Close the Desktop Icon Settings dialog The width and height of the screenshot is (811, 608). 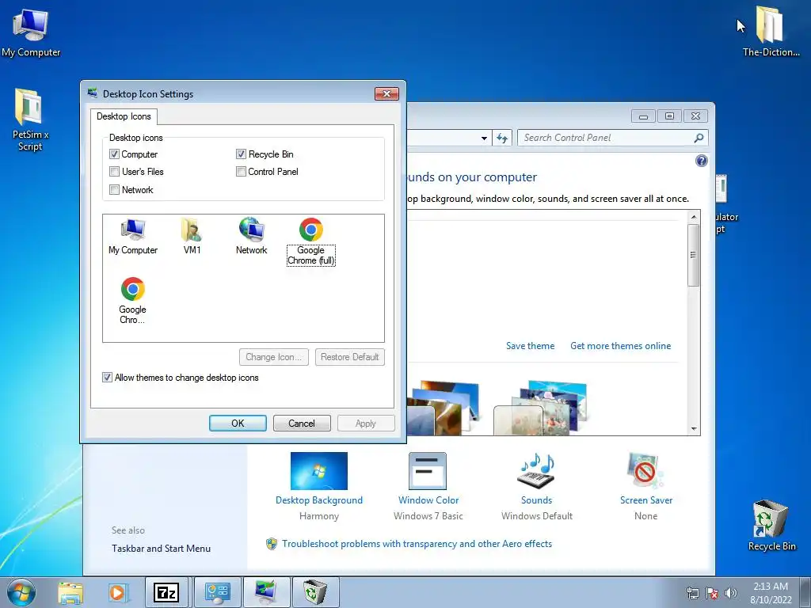[386, 93]
